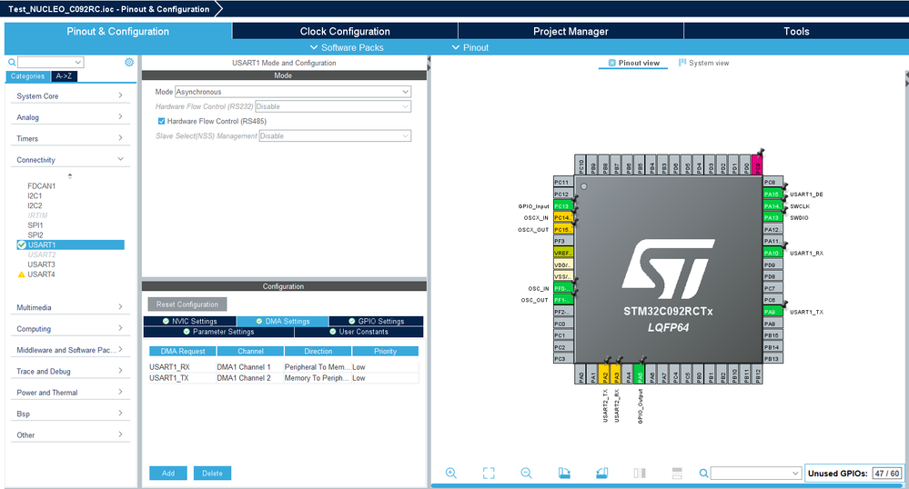This screenshot has width=909, height=489.
Task: Click the Add DMA request button
Action: tap(167, 474)
